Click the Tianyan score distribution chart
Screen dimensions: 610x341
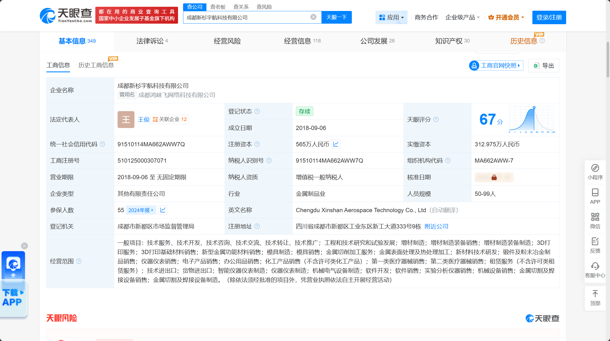531,120
